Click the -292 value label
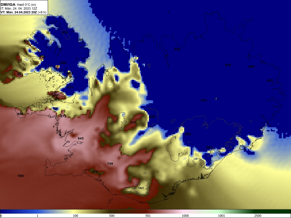Image resolution: width=291 pixels, height=218 pixels. point(152,117)
